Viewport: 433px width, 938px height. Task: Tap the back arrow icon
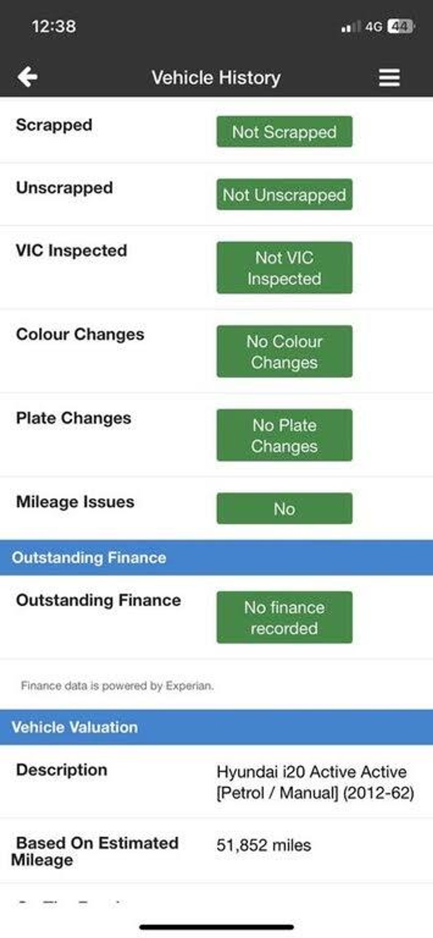28,77
